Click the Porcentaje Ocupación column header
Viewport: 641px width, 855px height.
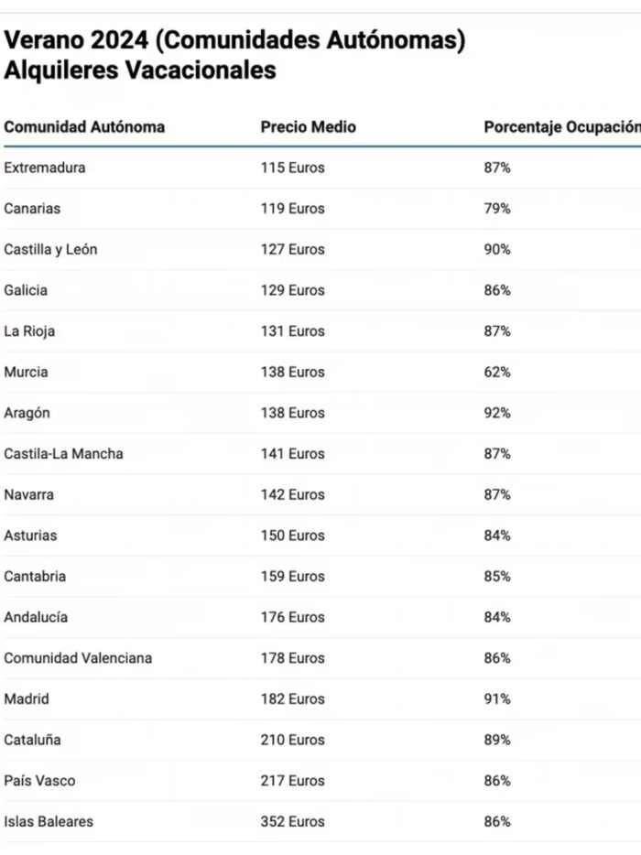tap(560, 127)
